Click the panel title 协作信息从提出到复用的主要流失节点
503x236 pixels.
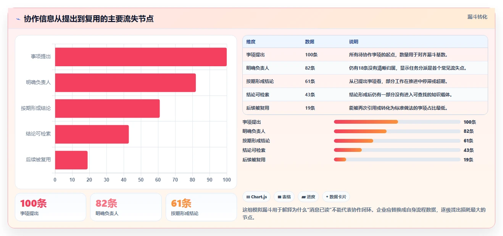89,19
